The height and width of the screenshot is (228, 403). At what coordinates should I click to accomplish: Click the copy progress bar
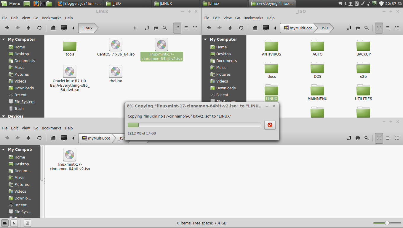[x=194, y=125]
